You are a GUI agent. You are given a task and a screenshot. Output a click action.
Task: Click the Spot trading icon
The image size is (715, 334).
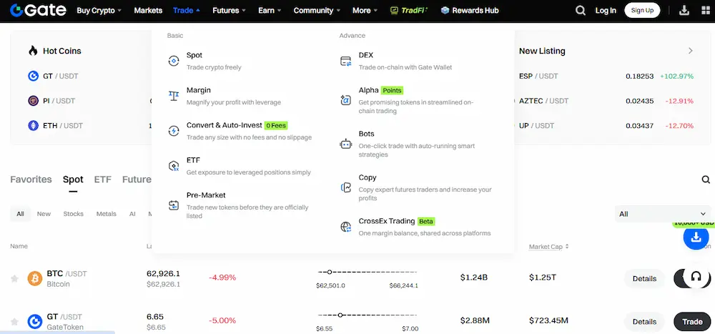pyautogui.click(x=174, y=61)
